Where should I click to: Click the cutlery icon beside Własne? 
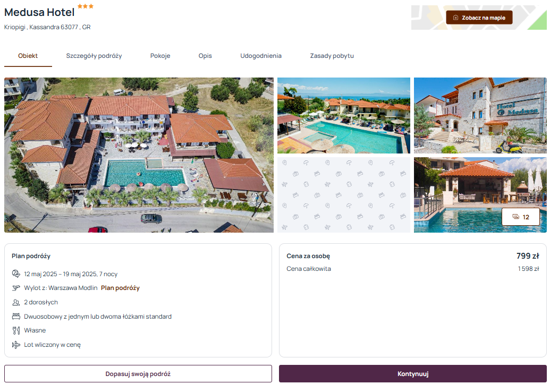pos(16,330)
